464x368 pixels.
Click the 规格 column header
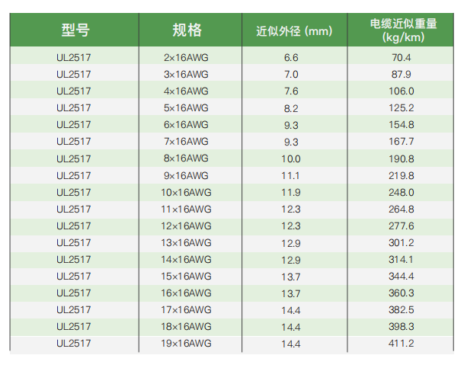187,30
